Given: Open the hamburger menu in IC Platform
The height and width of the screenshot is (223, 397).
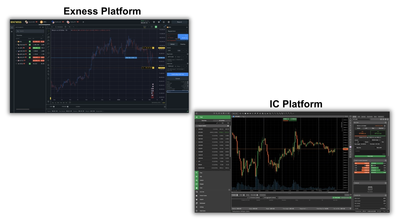Looking at the screenshot, I should [197, 113].
